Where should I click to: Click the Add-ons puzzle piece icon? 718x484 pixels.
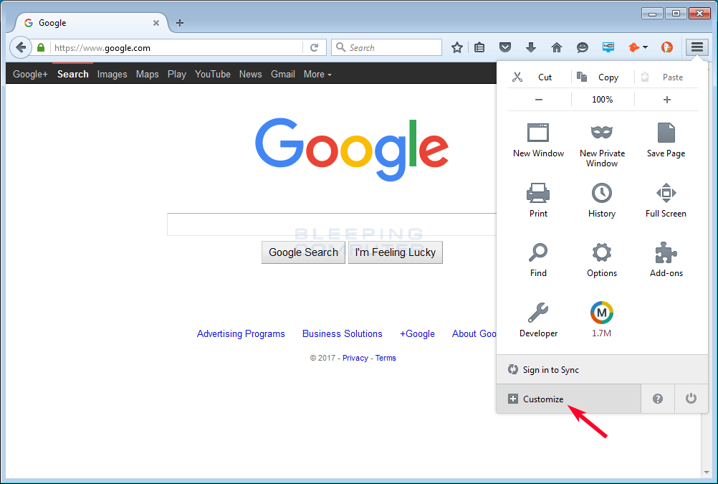[666, 252]
